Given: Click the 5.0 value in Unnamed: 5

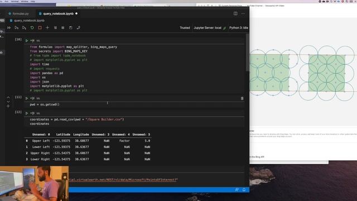Looking at the screenshot, I should click(x=147, y=141).
